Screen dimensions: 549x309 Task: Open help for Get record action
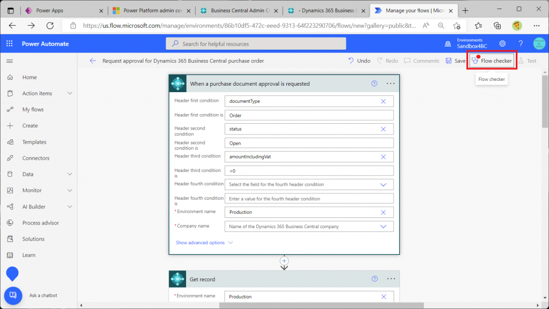point(375,278)
